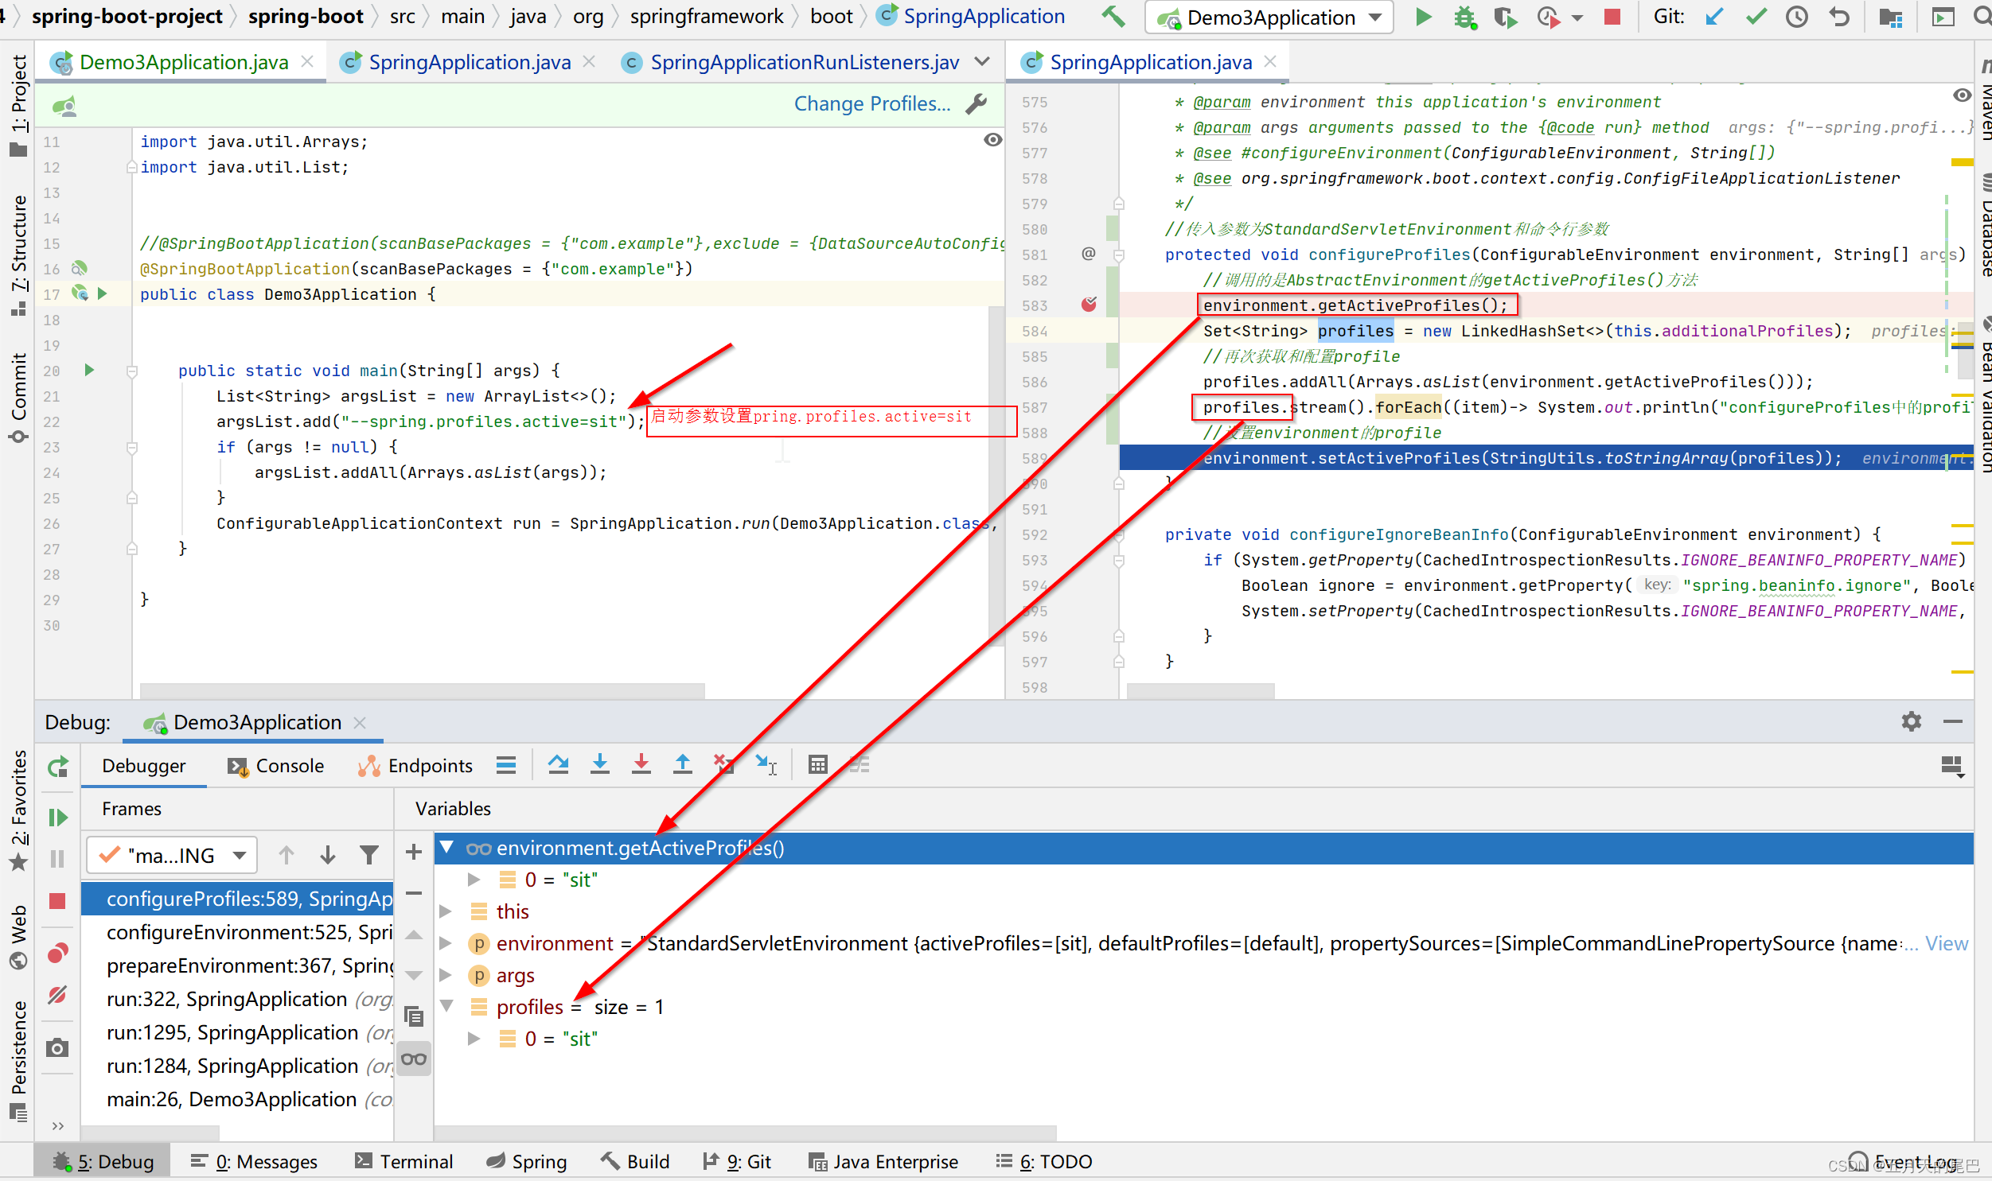Click the Rerun Demo3Application icon
Viewport: 1992px width, 1181px height.
tap(58, 767)
